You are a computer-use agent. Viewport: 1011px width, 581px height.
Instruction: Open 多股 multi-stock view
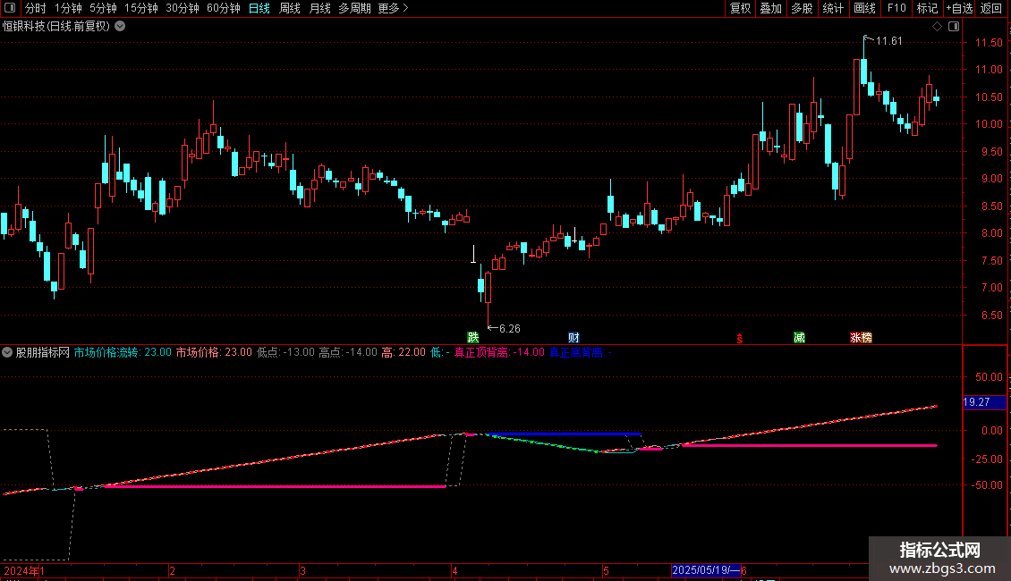(x=802, y=8)
